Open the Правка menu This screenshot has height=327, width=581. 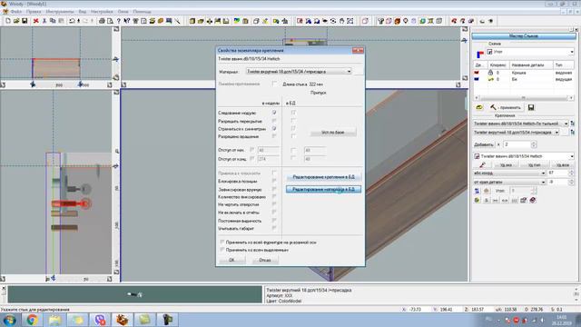pos(34,12)
